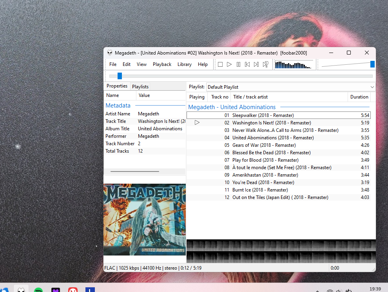
Task: Select the Performer metadata row
Action: 145,136
